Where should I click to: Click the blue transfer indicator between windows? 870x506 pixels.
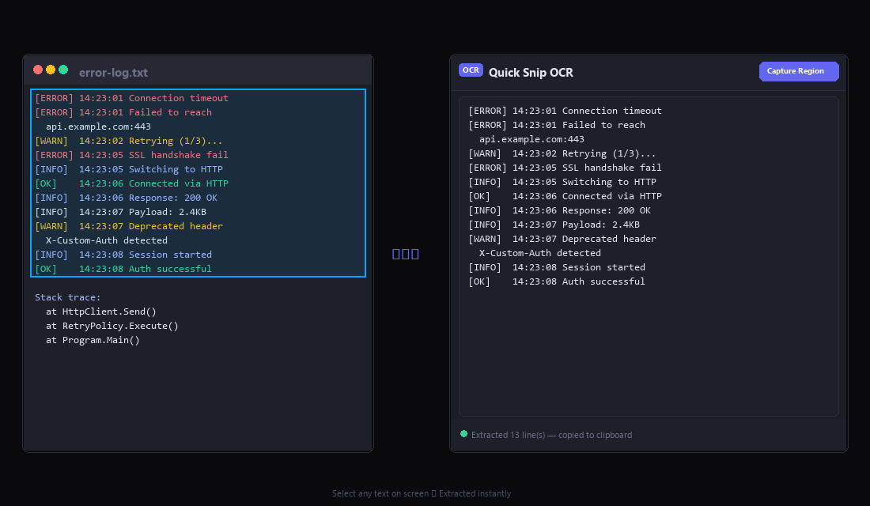406,253
